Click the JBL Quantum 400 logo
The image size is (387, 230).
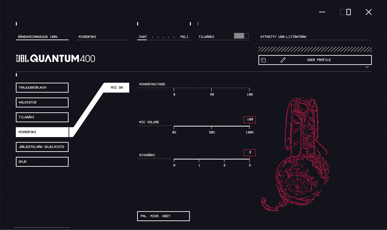coord(55,58)
